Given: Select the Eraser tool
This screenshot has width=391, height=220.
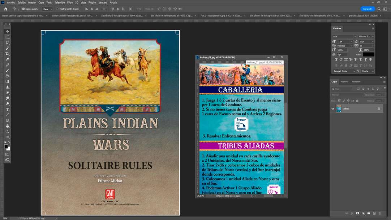Looking at the screenshot, I should [7, 93].
